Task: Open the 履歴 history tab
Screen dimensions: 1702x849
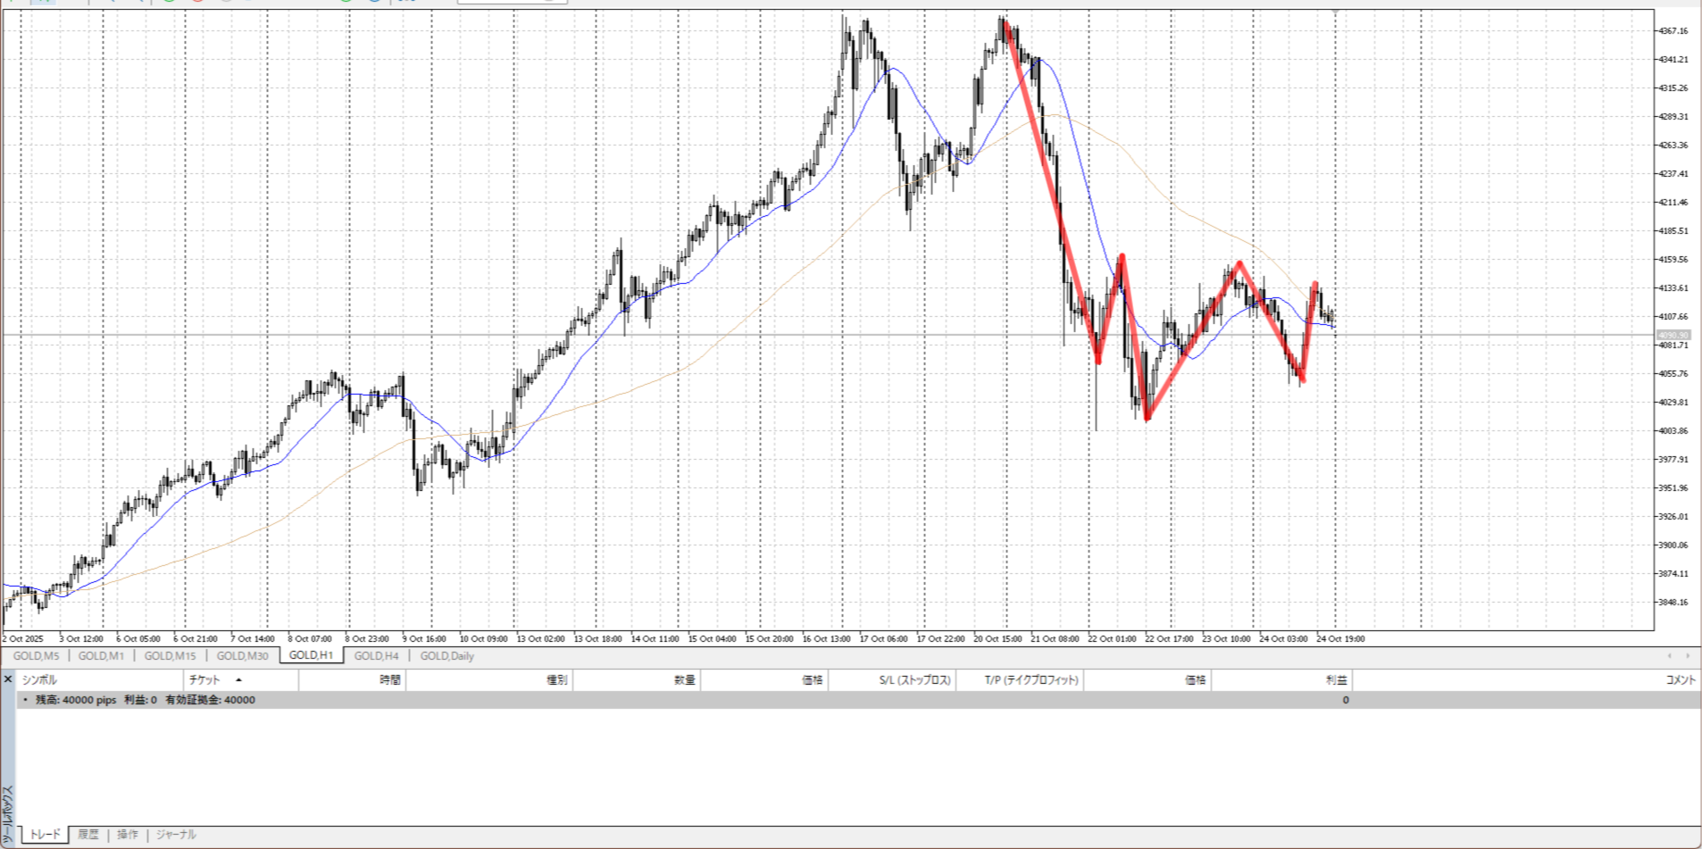Action: pos(88,835)
